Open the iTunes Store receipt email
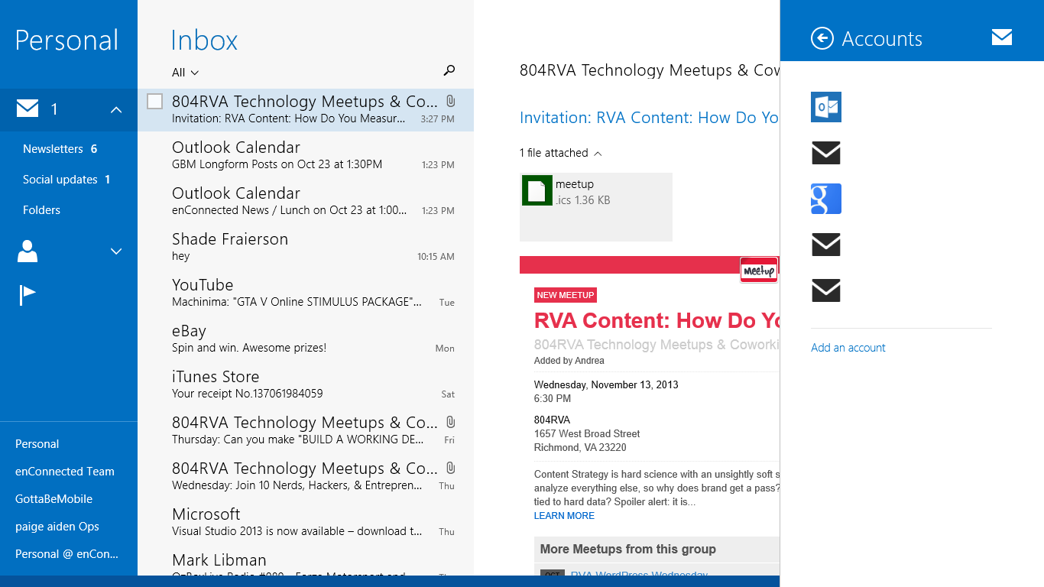1044x587 pixels. click(306, 384)
